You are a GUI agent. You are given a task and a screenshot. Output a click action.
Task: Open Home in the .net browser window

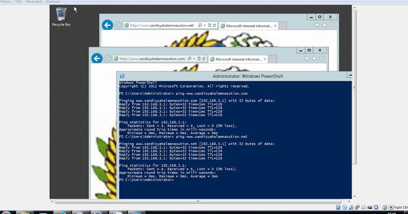pos(317,25)
